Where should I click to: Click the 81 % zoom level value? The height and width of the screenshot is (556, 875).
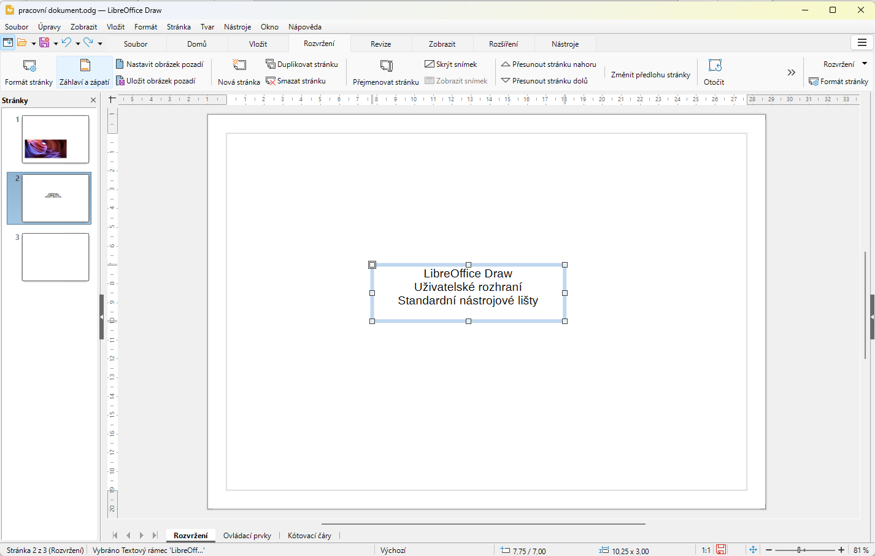[x=861, y=550]
